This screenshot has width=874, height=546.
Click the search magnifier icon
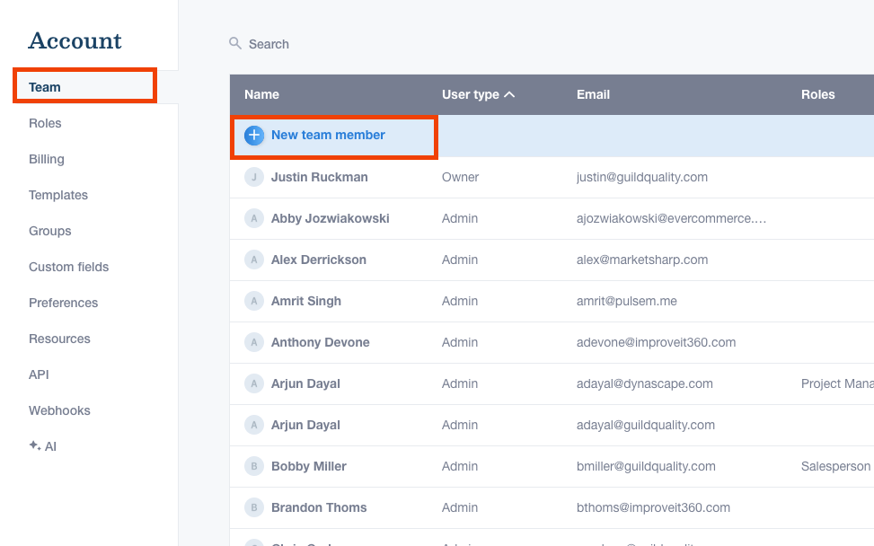pyautogui.click(x=235, y=43)
